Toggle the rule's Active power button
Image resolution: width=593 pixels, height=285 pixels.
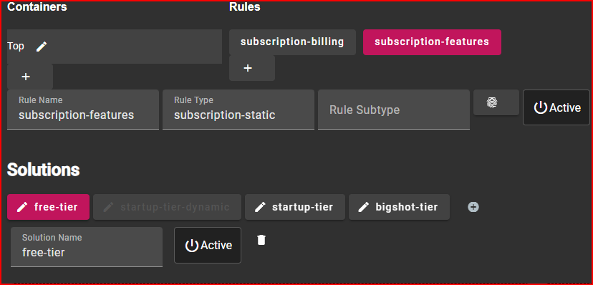(x=556, y=107)
